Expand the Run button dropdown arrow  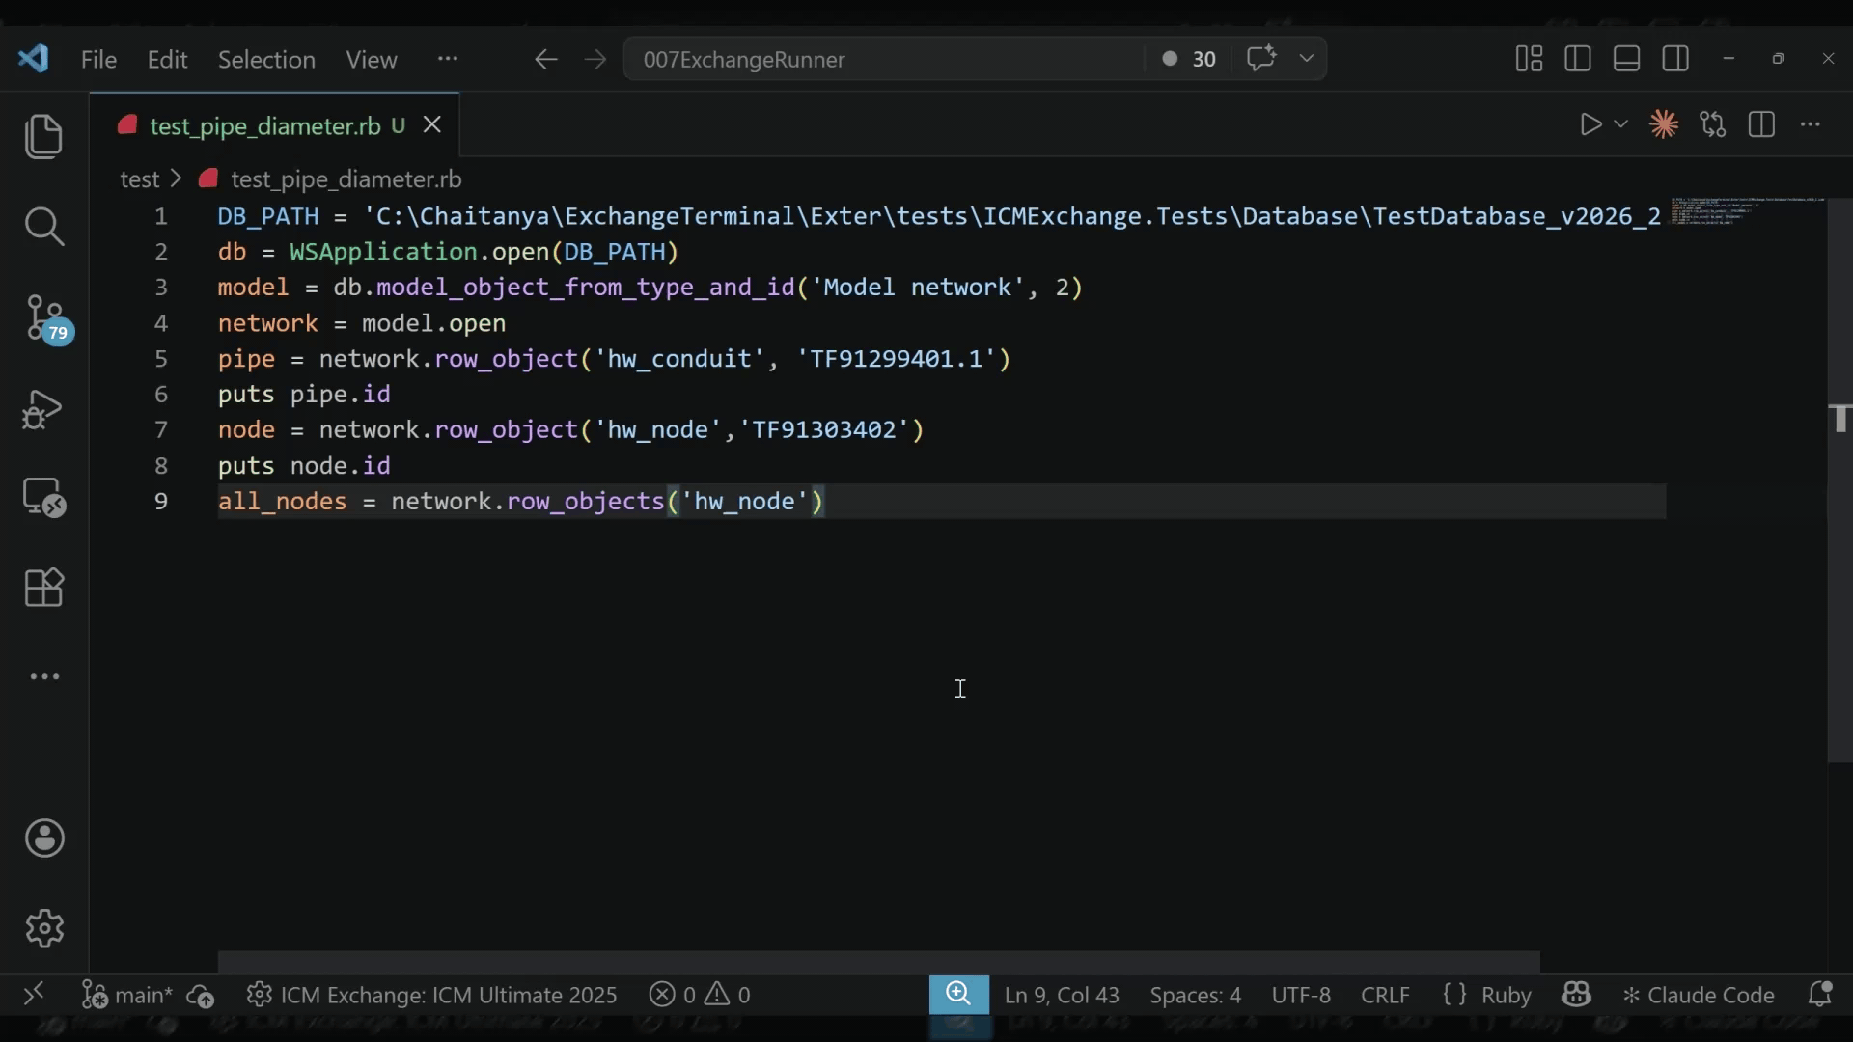coord(1621,124)
